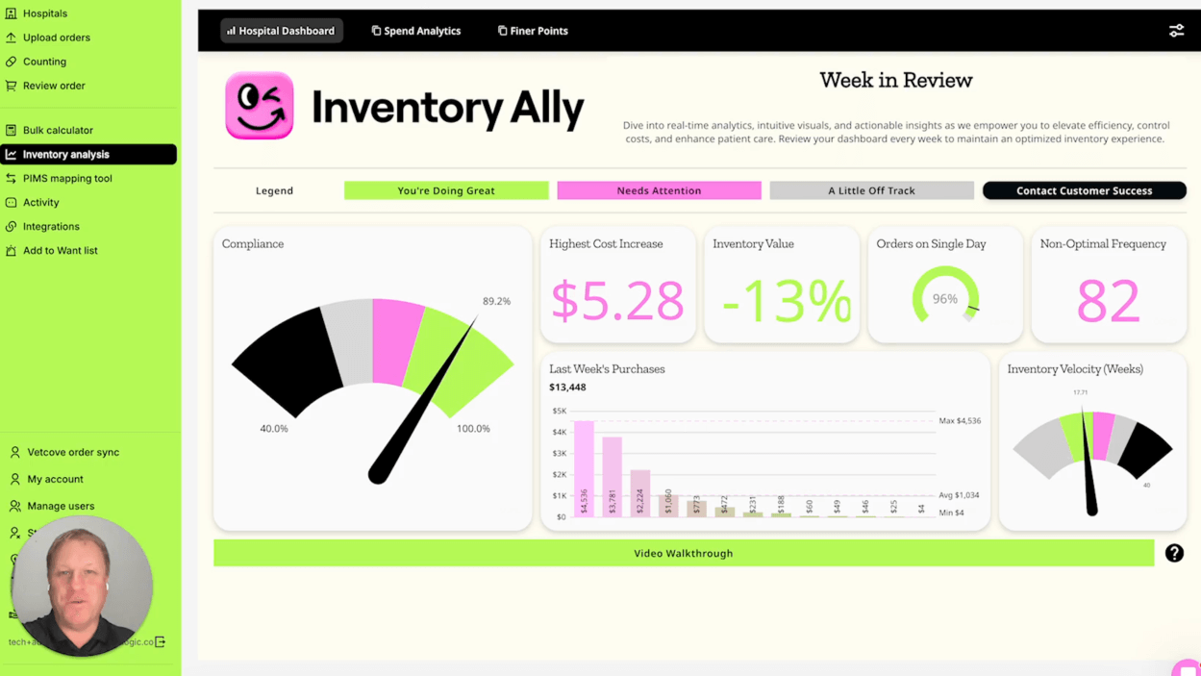Click the Max $4,536 chart label
The height and width of the screenshot is (676, 1201).
pos(960,421)
